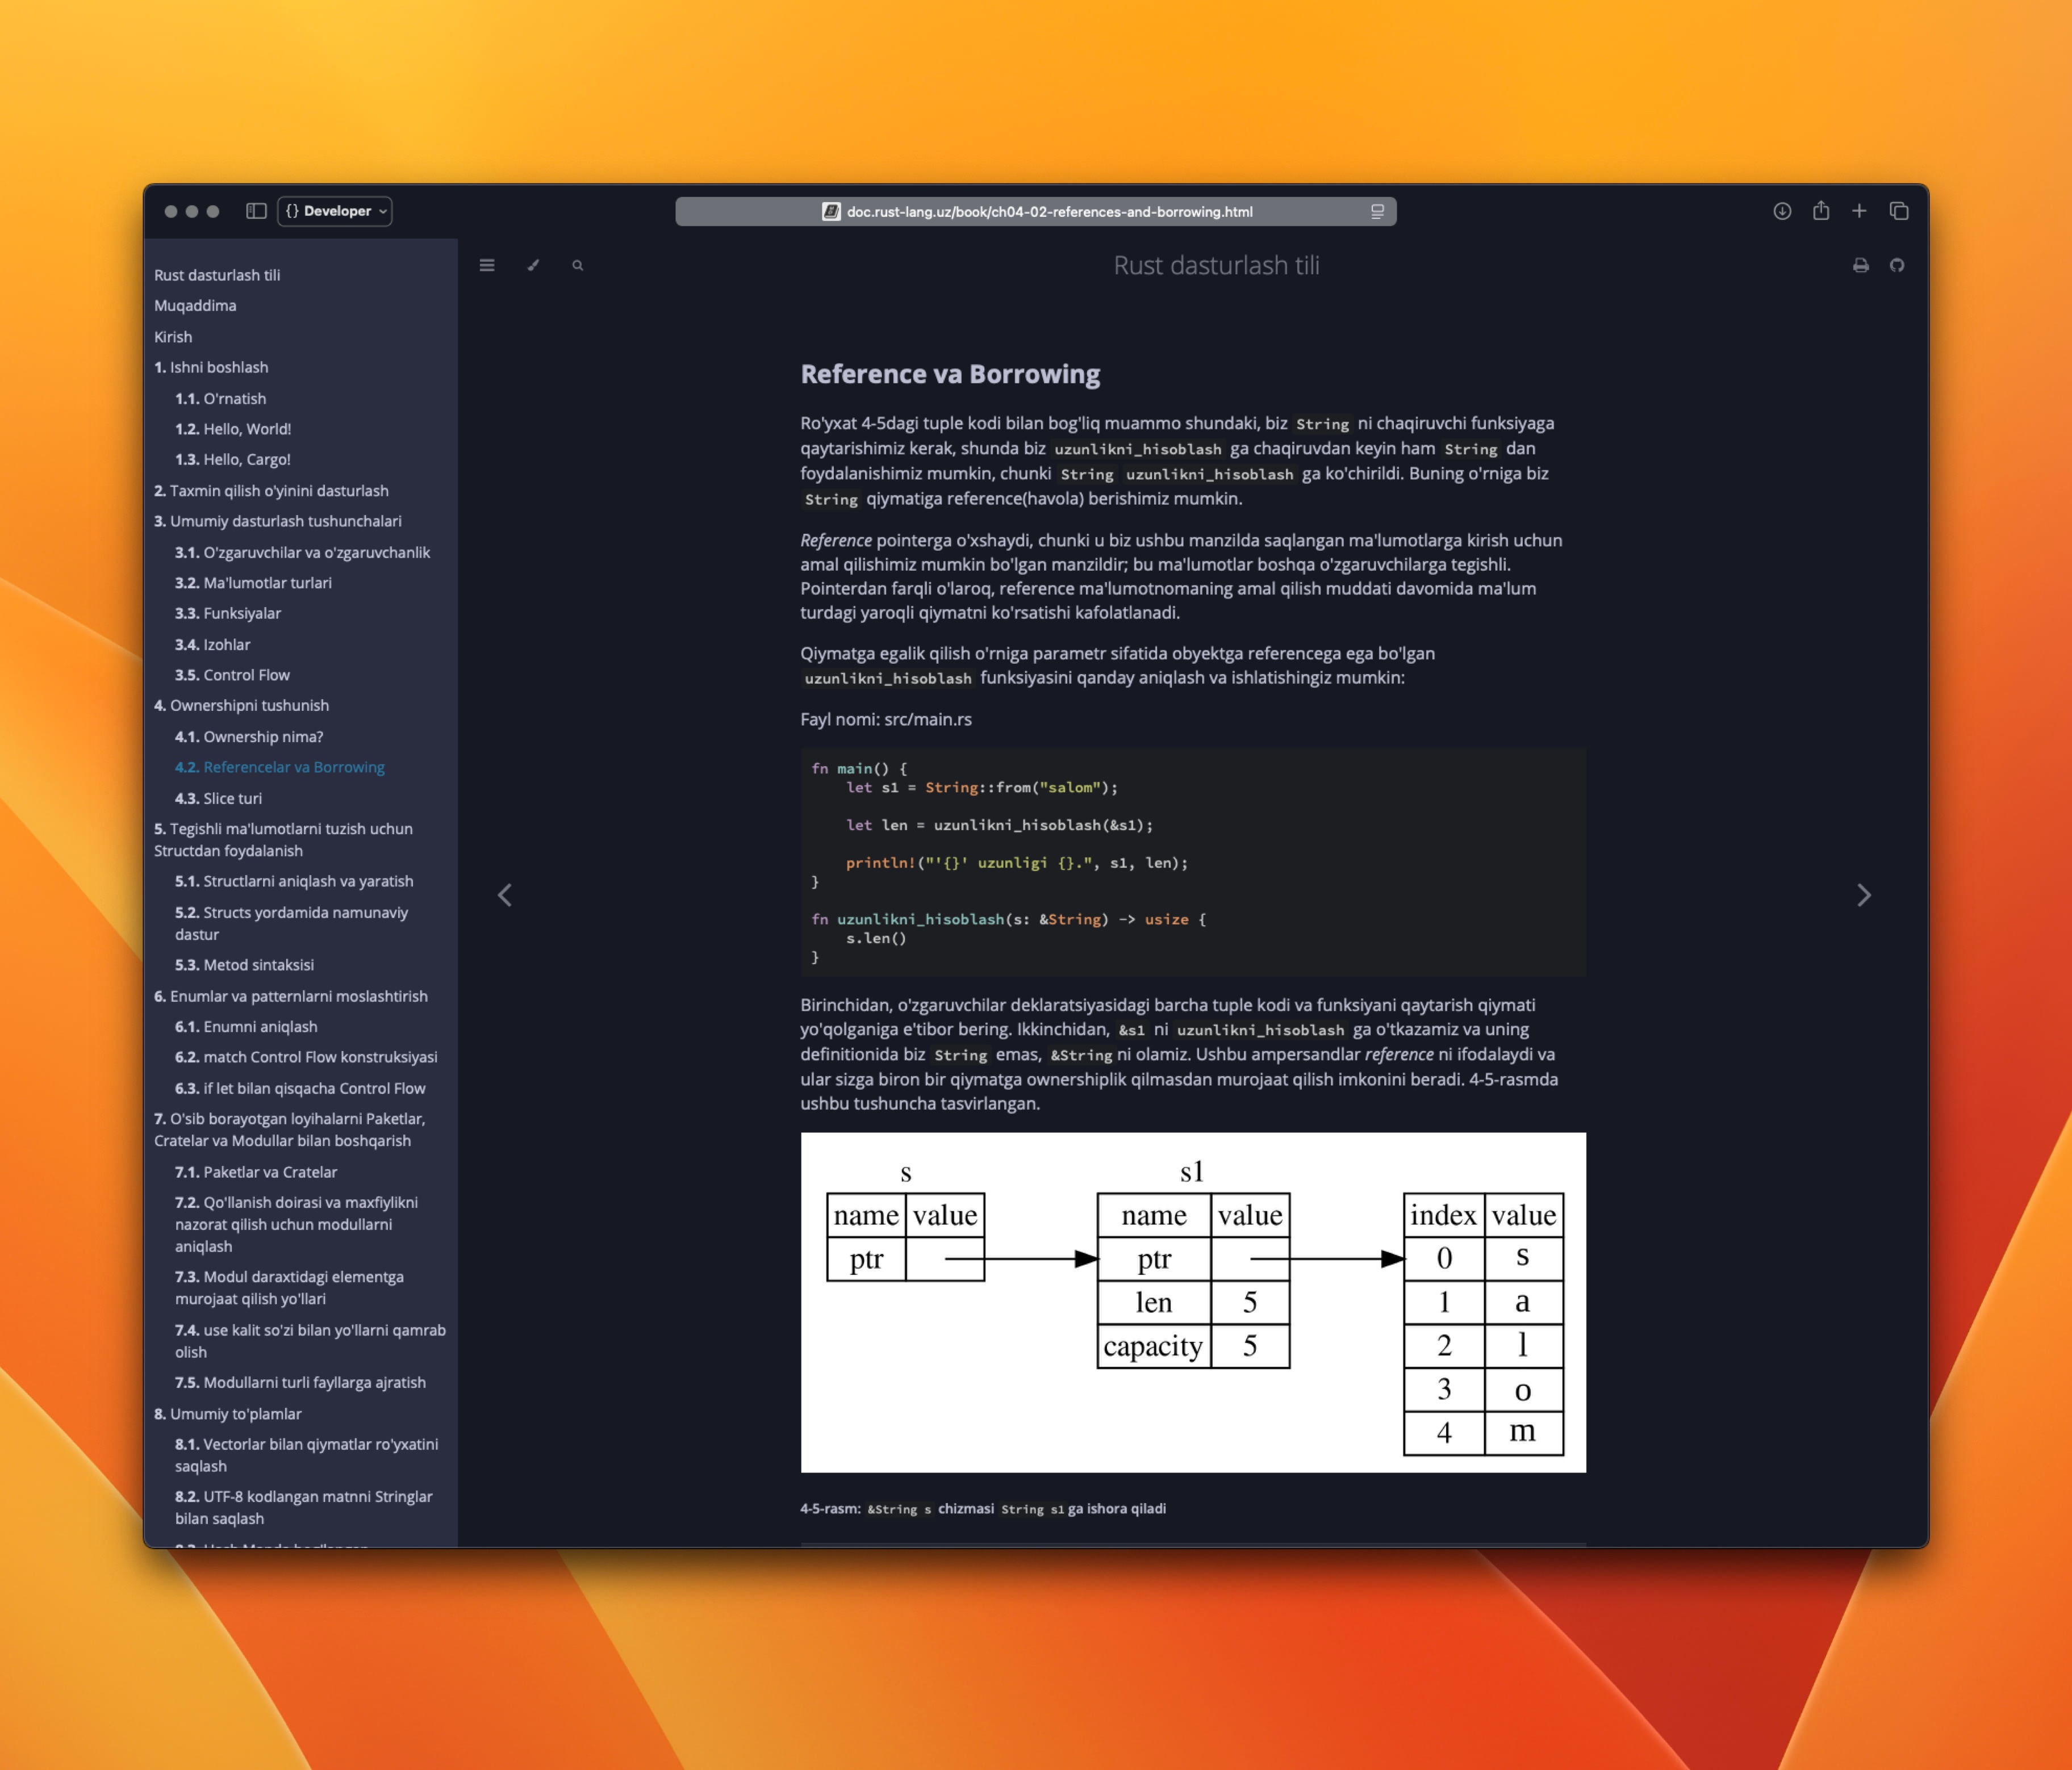This screenshot has width=2072, height=1770.
Task: Toggle Safari sidebar panel button
Action: coord(256,211)
